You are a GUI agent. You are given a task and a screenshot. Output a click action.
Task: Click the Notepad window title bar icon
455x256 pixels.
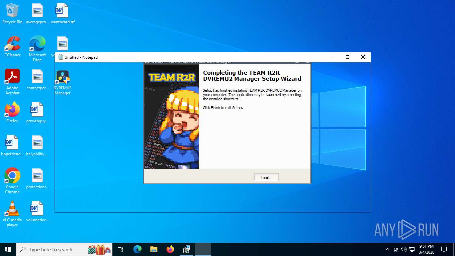coord(60,57)
